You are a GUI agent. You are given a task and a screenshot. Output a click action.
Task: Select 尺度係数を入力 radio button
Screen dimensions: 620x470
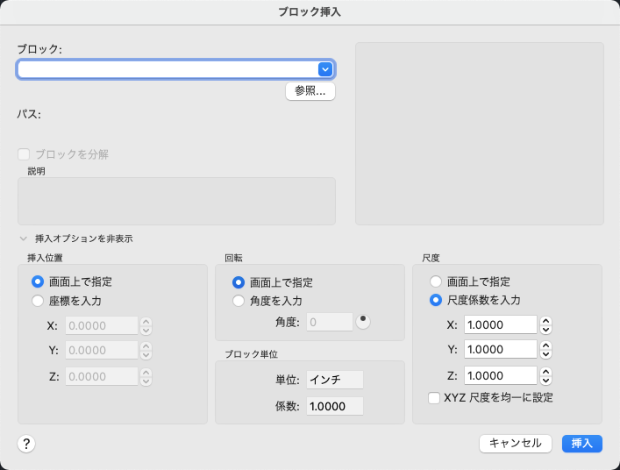click(x=436, y=301)
